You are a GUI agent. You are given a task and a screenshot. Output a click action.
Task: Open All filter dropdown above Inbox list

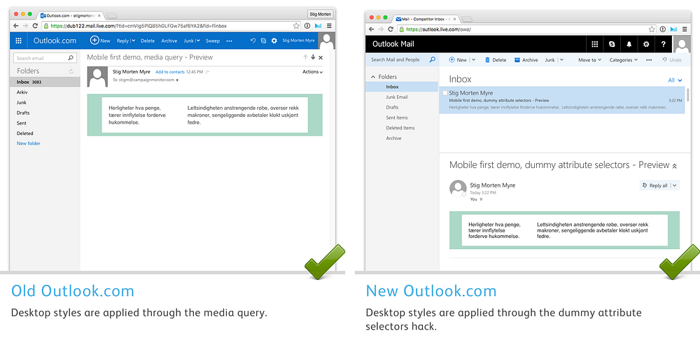tap(675, 80)
